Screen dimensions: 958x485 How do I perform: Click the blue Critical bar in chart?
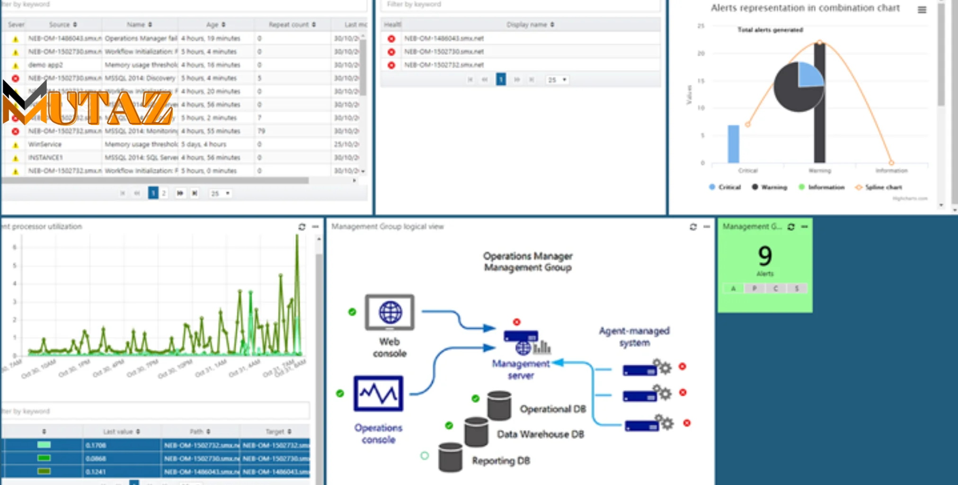(x=733, y=144)
